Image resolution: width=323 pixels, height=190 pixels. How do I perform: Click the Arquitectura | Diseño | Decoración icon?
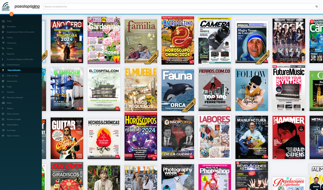click(3, 32)
